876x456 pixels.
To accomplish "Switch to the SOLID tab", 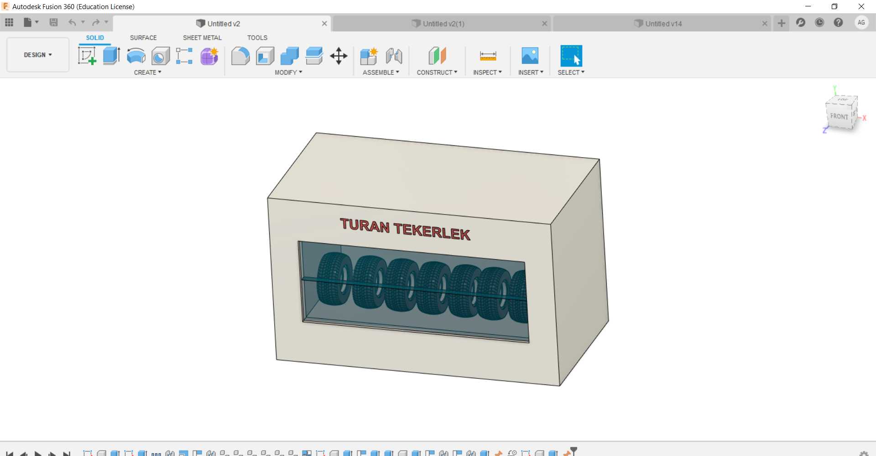I will point(95,38).
